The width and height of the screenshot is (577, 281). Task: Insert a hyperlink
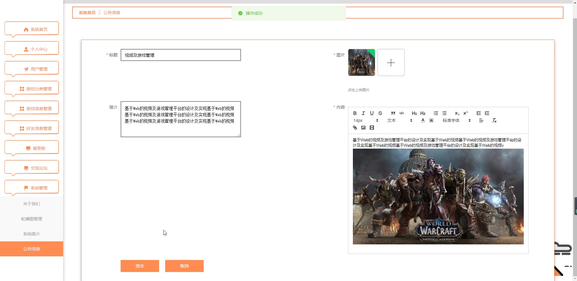[355, 128]
